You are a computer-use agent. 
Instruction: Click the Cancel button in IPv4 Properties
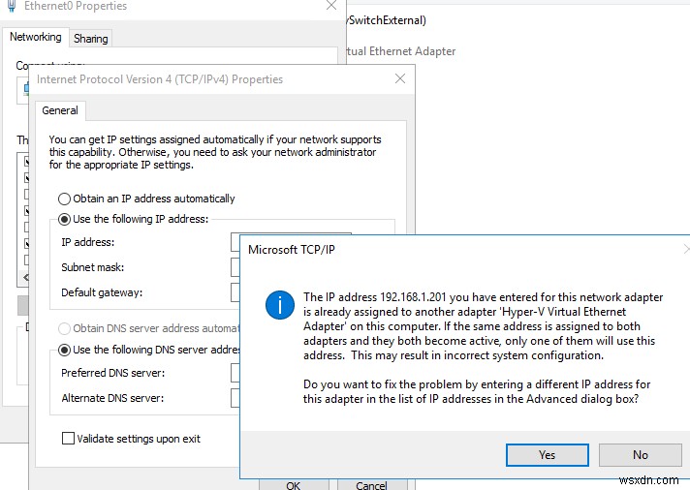371,485
